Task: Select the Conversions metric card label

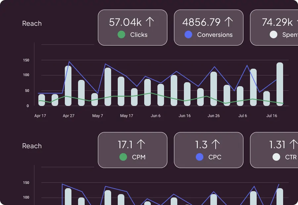Action: pos(215,35)
